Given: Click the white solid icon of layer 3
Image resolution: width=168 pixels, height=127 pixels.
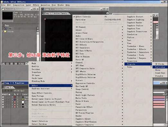Looking at the screenshot, I should point(23,102).
